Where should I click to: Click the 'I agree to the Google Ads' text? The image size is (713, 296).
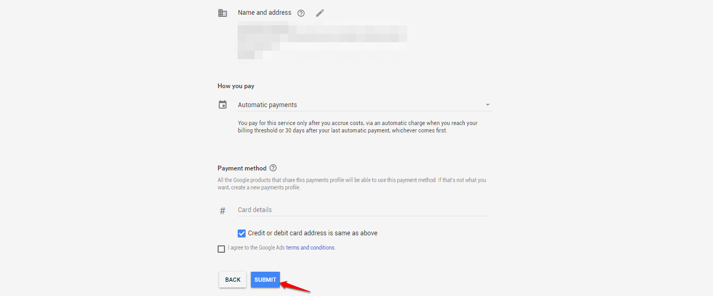(256, 247)
